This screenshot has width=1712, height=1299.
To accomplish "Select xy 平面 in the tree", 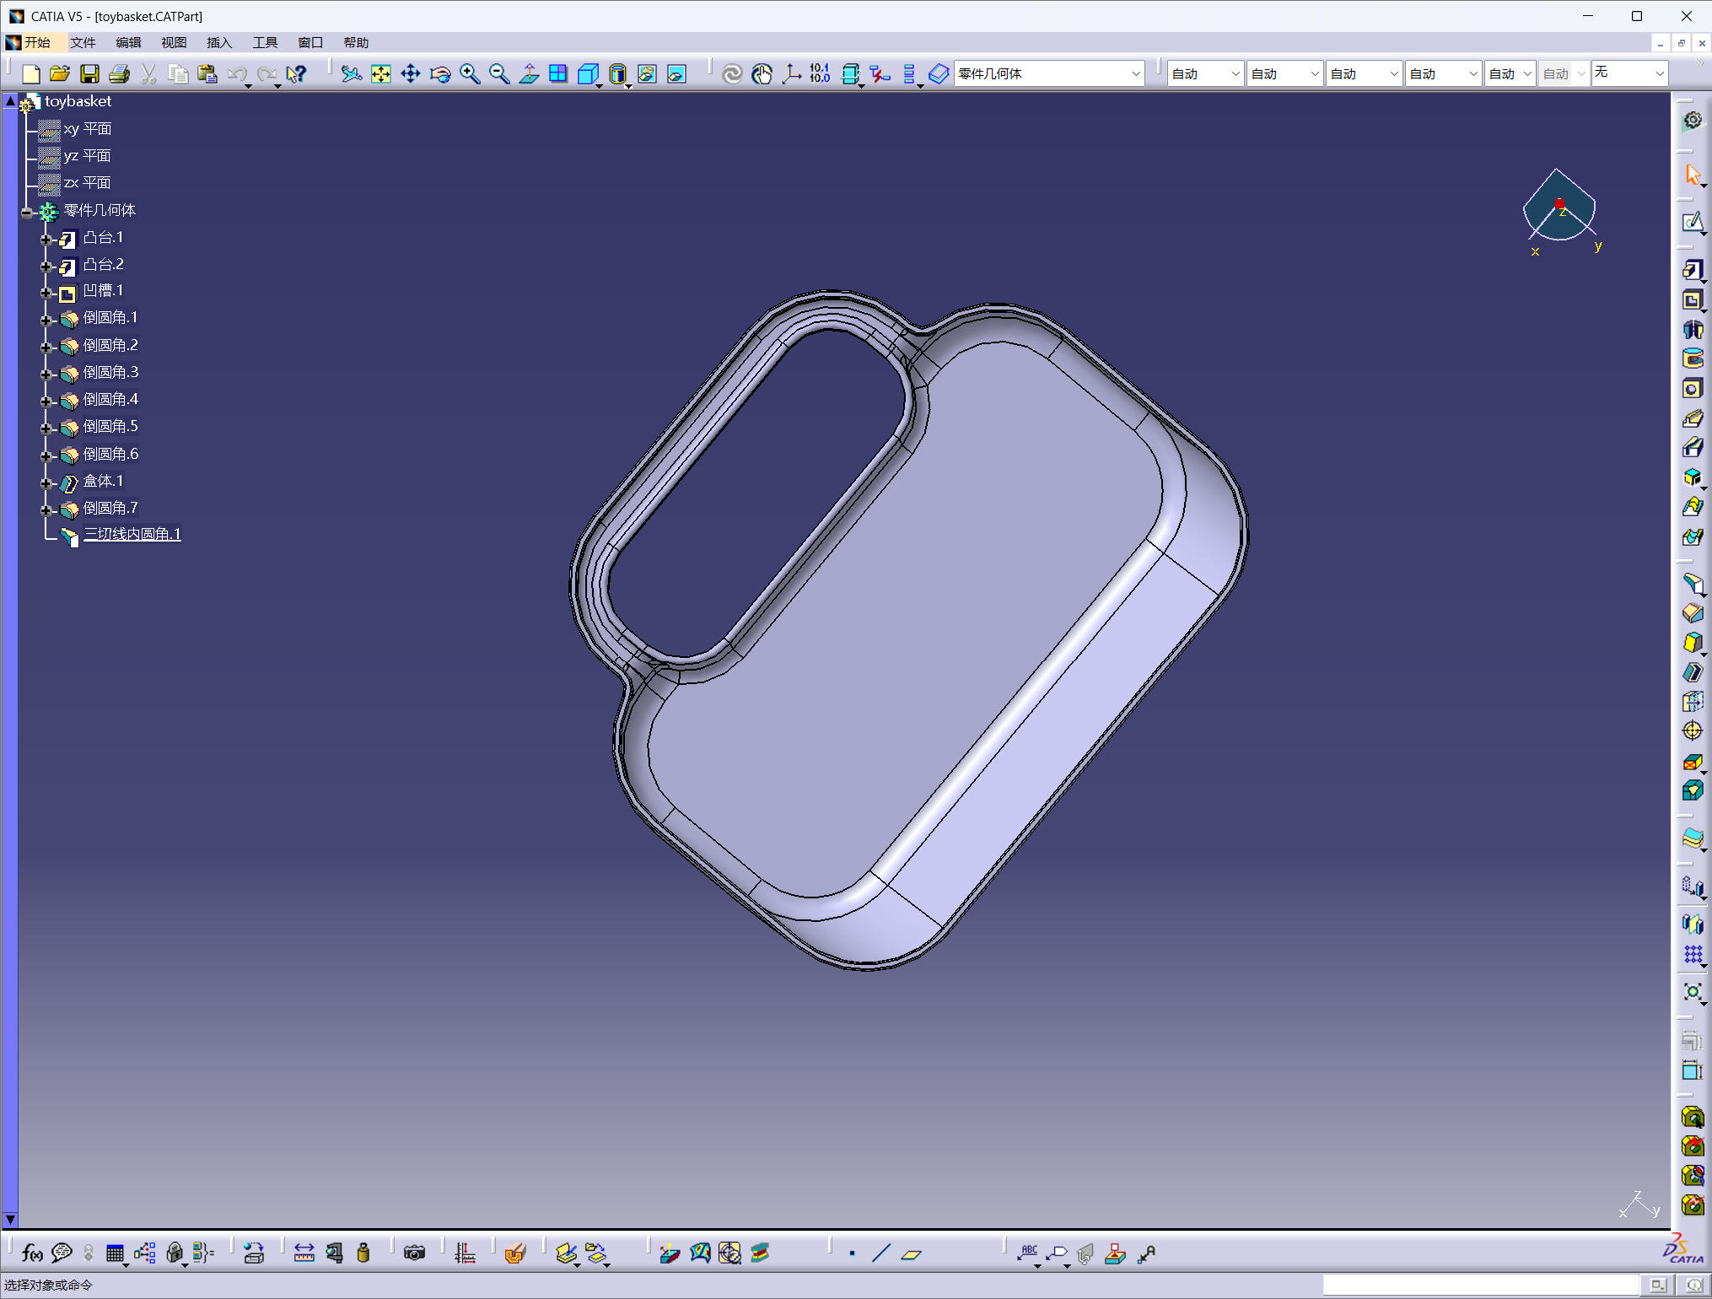I will point(88,129).
